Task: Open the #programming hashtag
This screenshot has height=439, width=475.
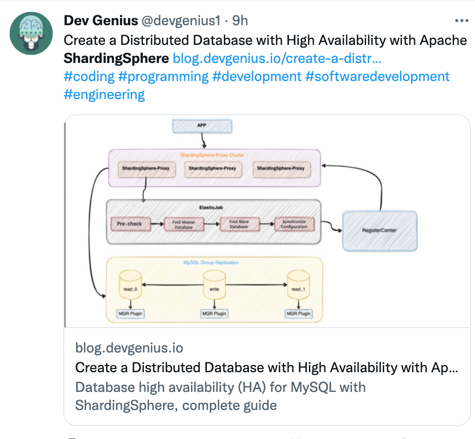Action: pyautogui.click(x=164, y=76)
